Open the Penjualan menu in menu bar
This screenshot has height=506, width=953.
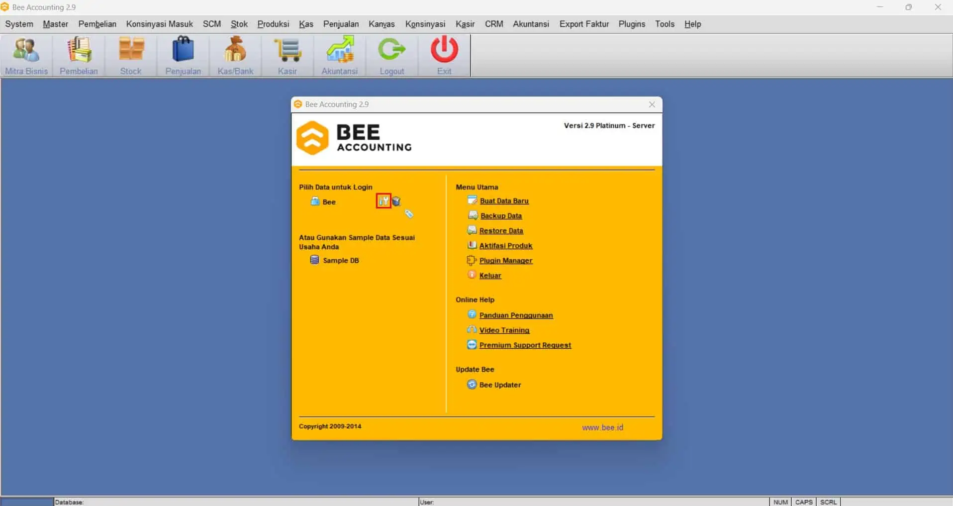pos(341,24)
